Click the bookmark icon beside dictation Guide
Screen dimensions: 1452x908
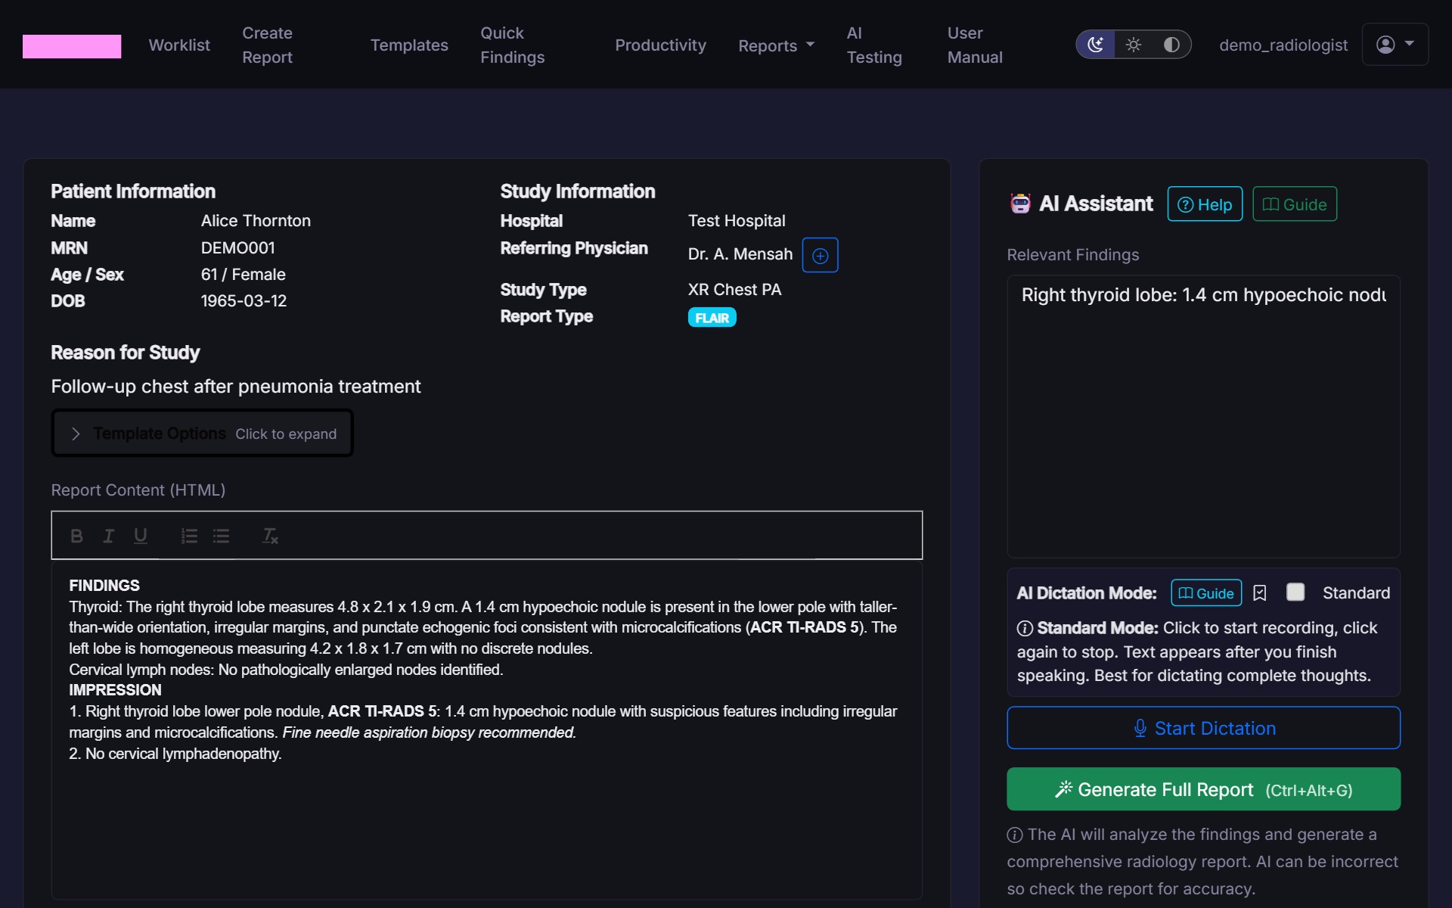(1259, 593)
